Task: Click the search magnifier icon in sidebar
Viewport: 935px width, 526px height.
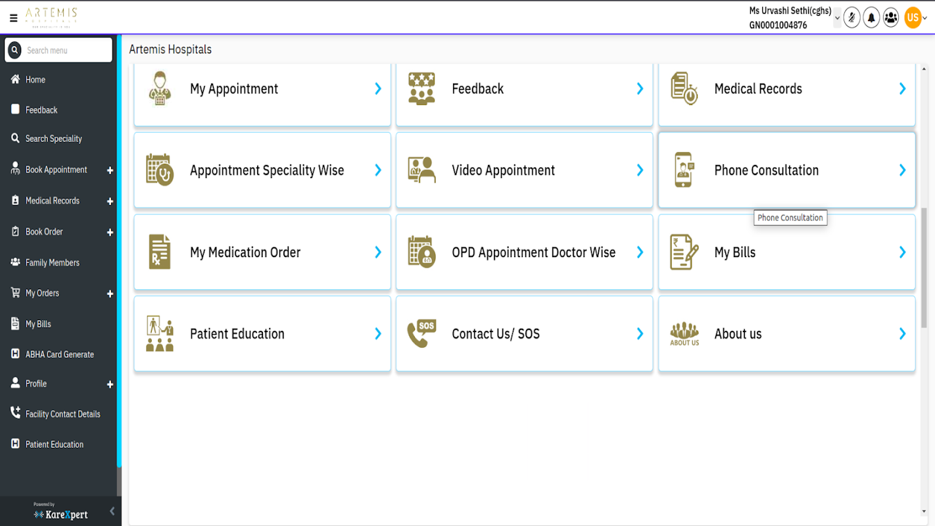Action: (15, 50)
